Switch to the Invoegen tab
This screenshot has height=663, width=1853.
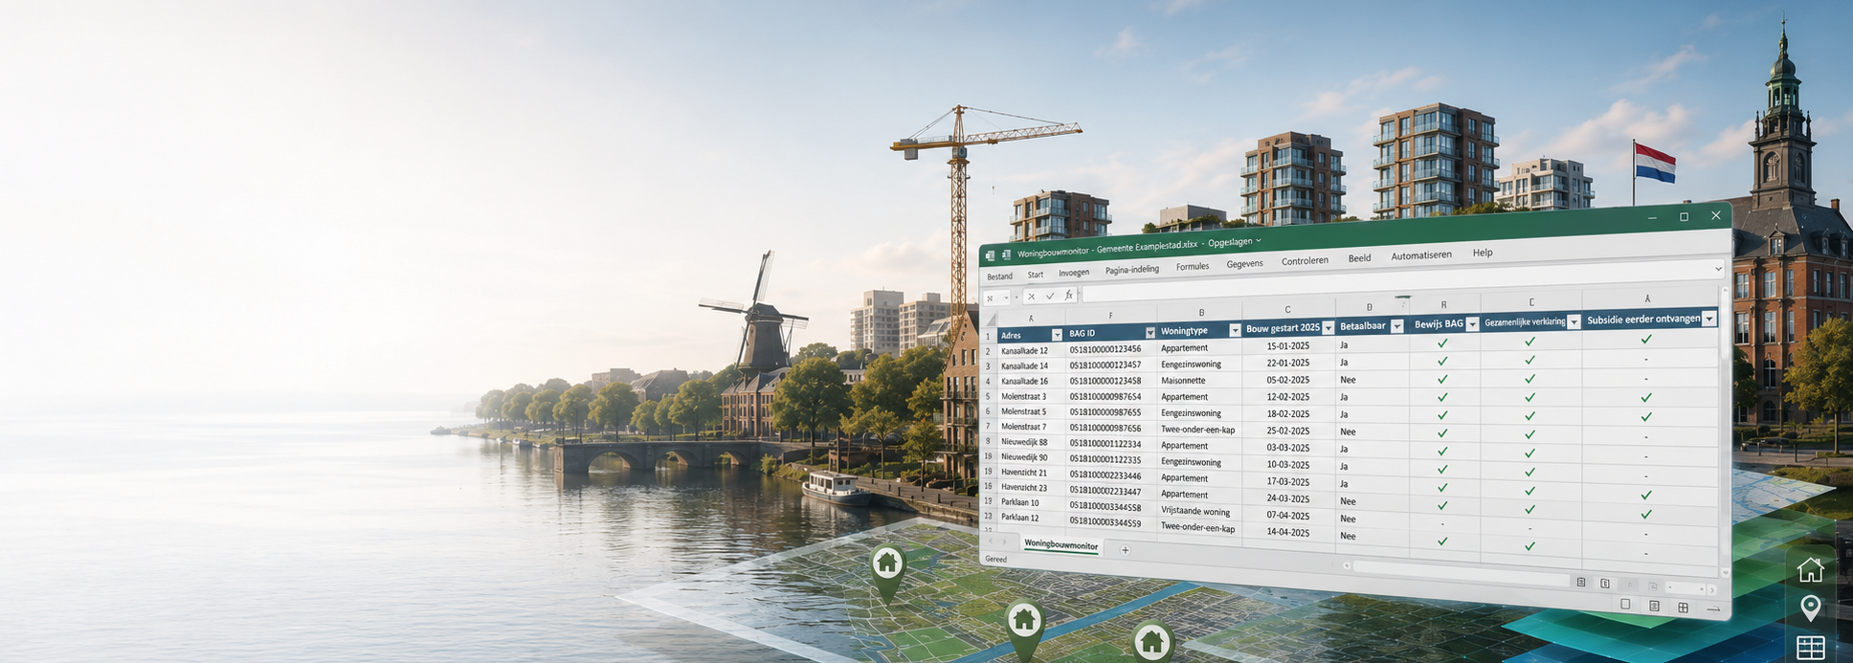pos(1074,273)
